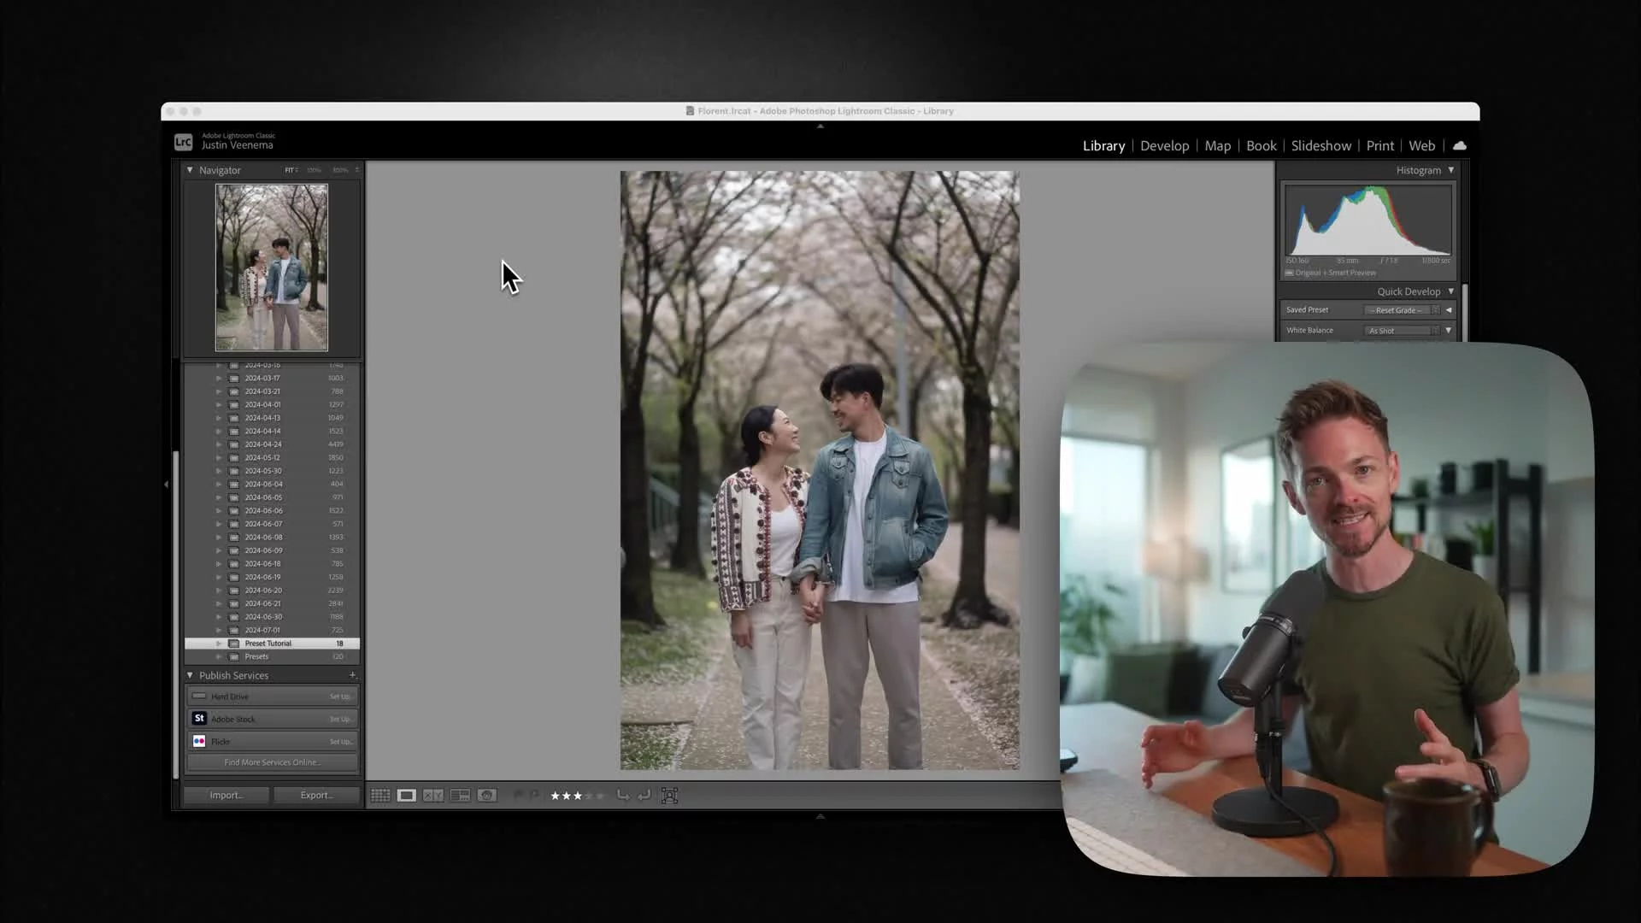Select the Loupe view icon
1641x923 pixels.
pos(406,795)
